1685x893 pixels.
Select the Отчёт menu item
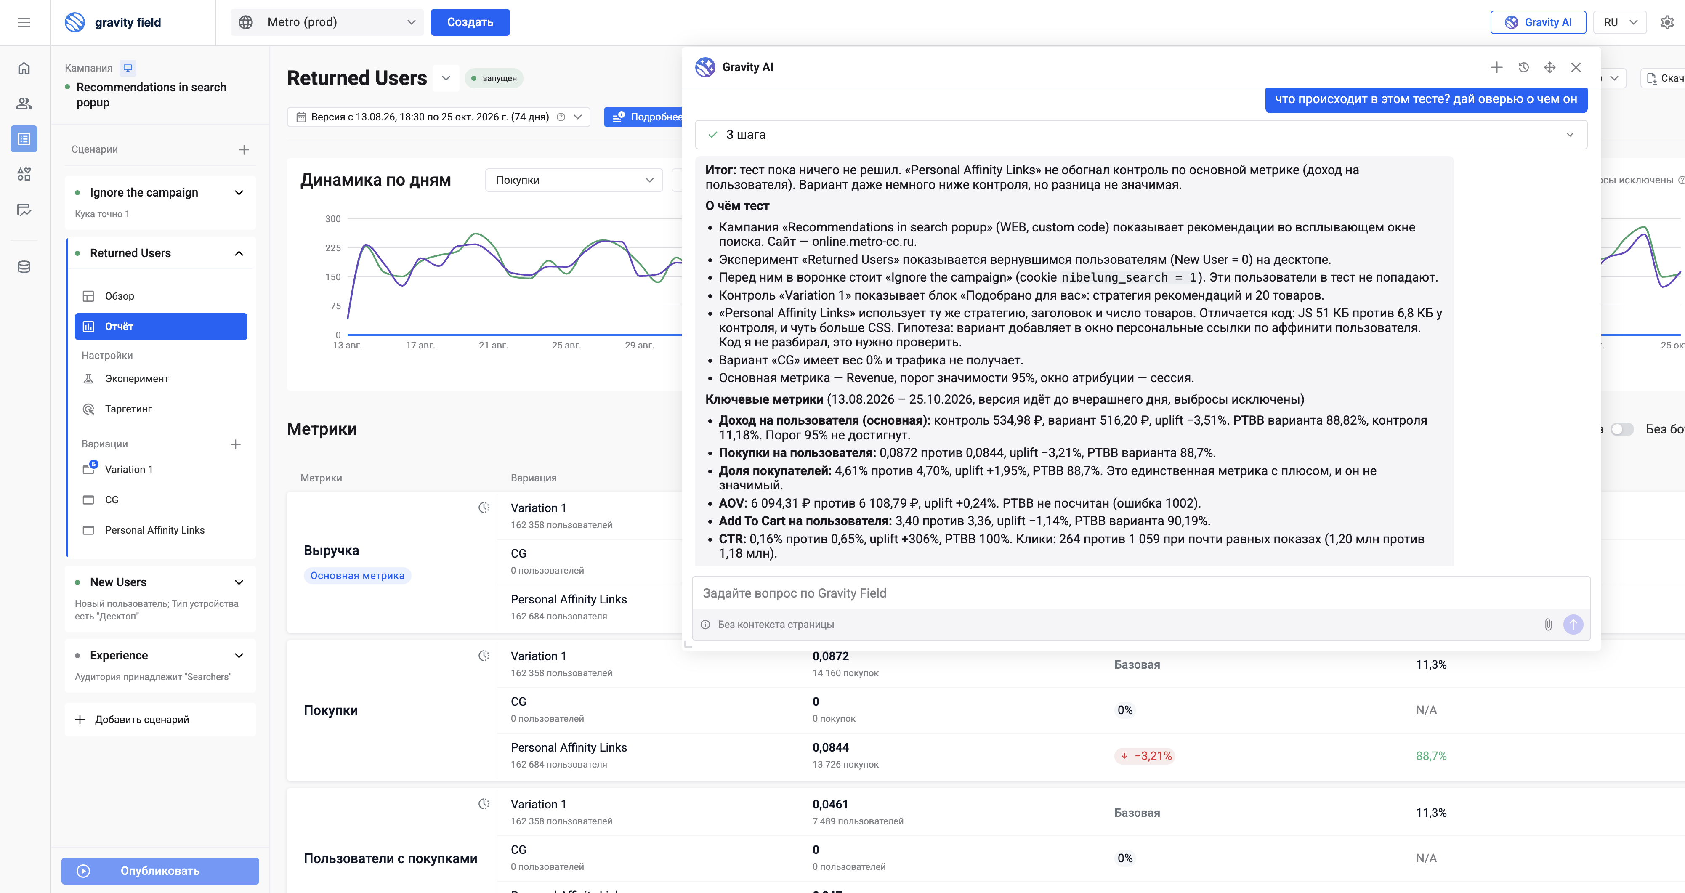(161, 327)
